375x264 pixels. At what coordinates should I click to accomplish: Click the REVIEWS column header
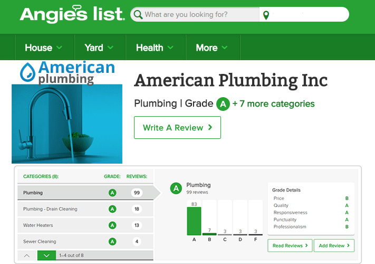(x=137, y=176)
